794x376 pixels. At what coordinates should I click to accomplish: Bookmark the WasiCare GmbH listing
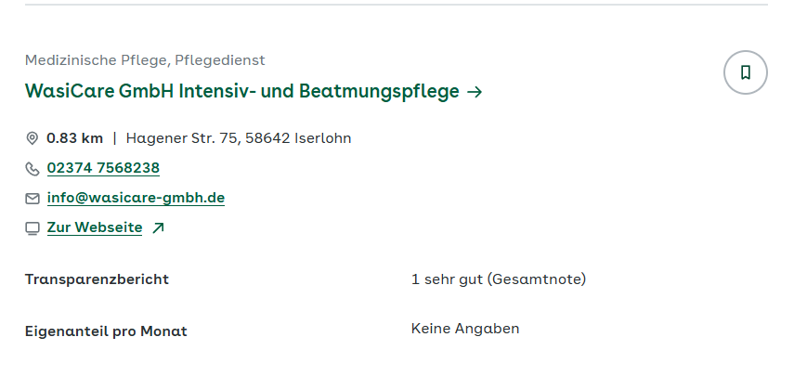coord(745,72)
